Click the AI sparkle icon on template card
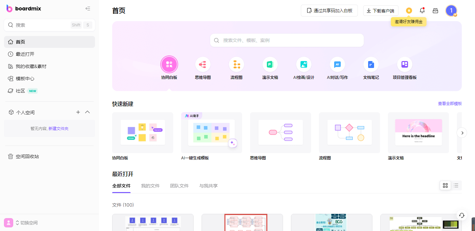The width and height of the screenshot is (475, 231). 233,144
